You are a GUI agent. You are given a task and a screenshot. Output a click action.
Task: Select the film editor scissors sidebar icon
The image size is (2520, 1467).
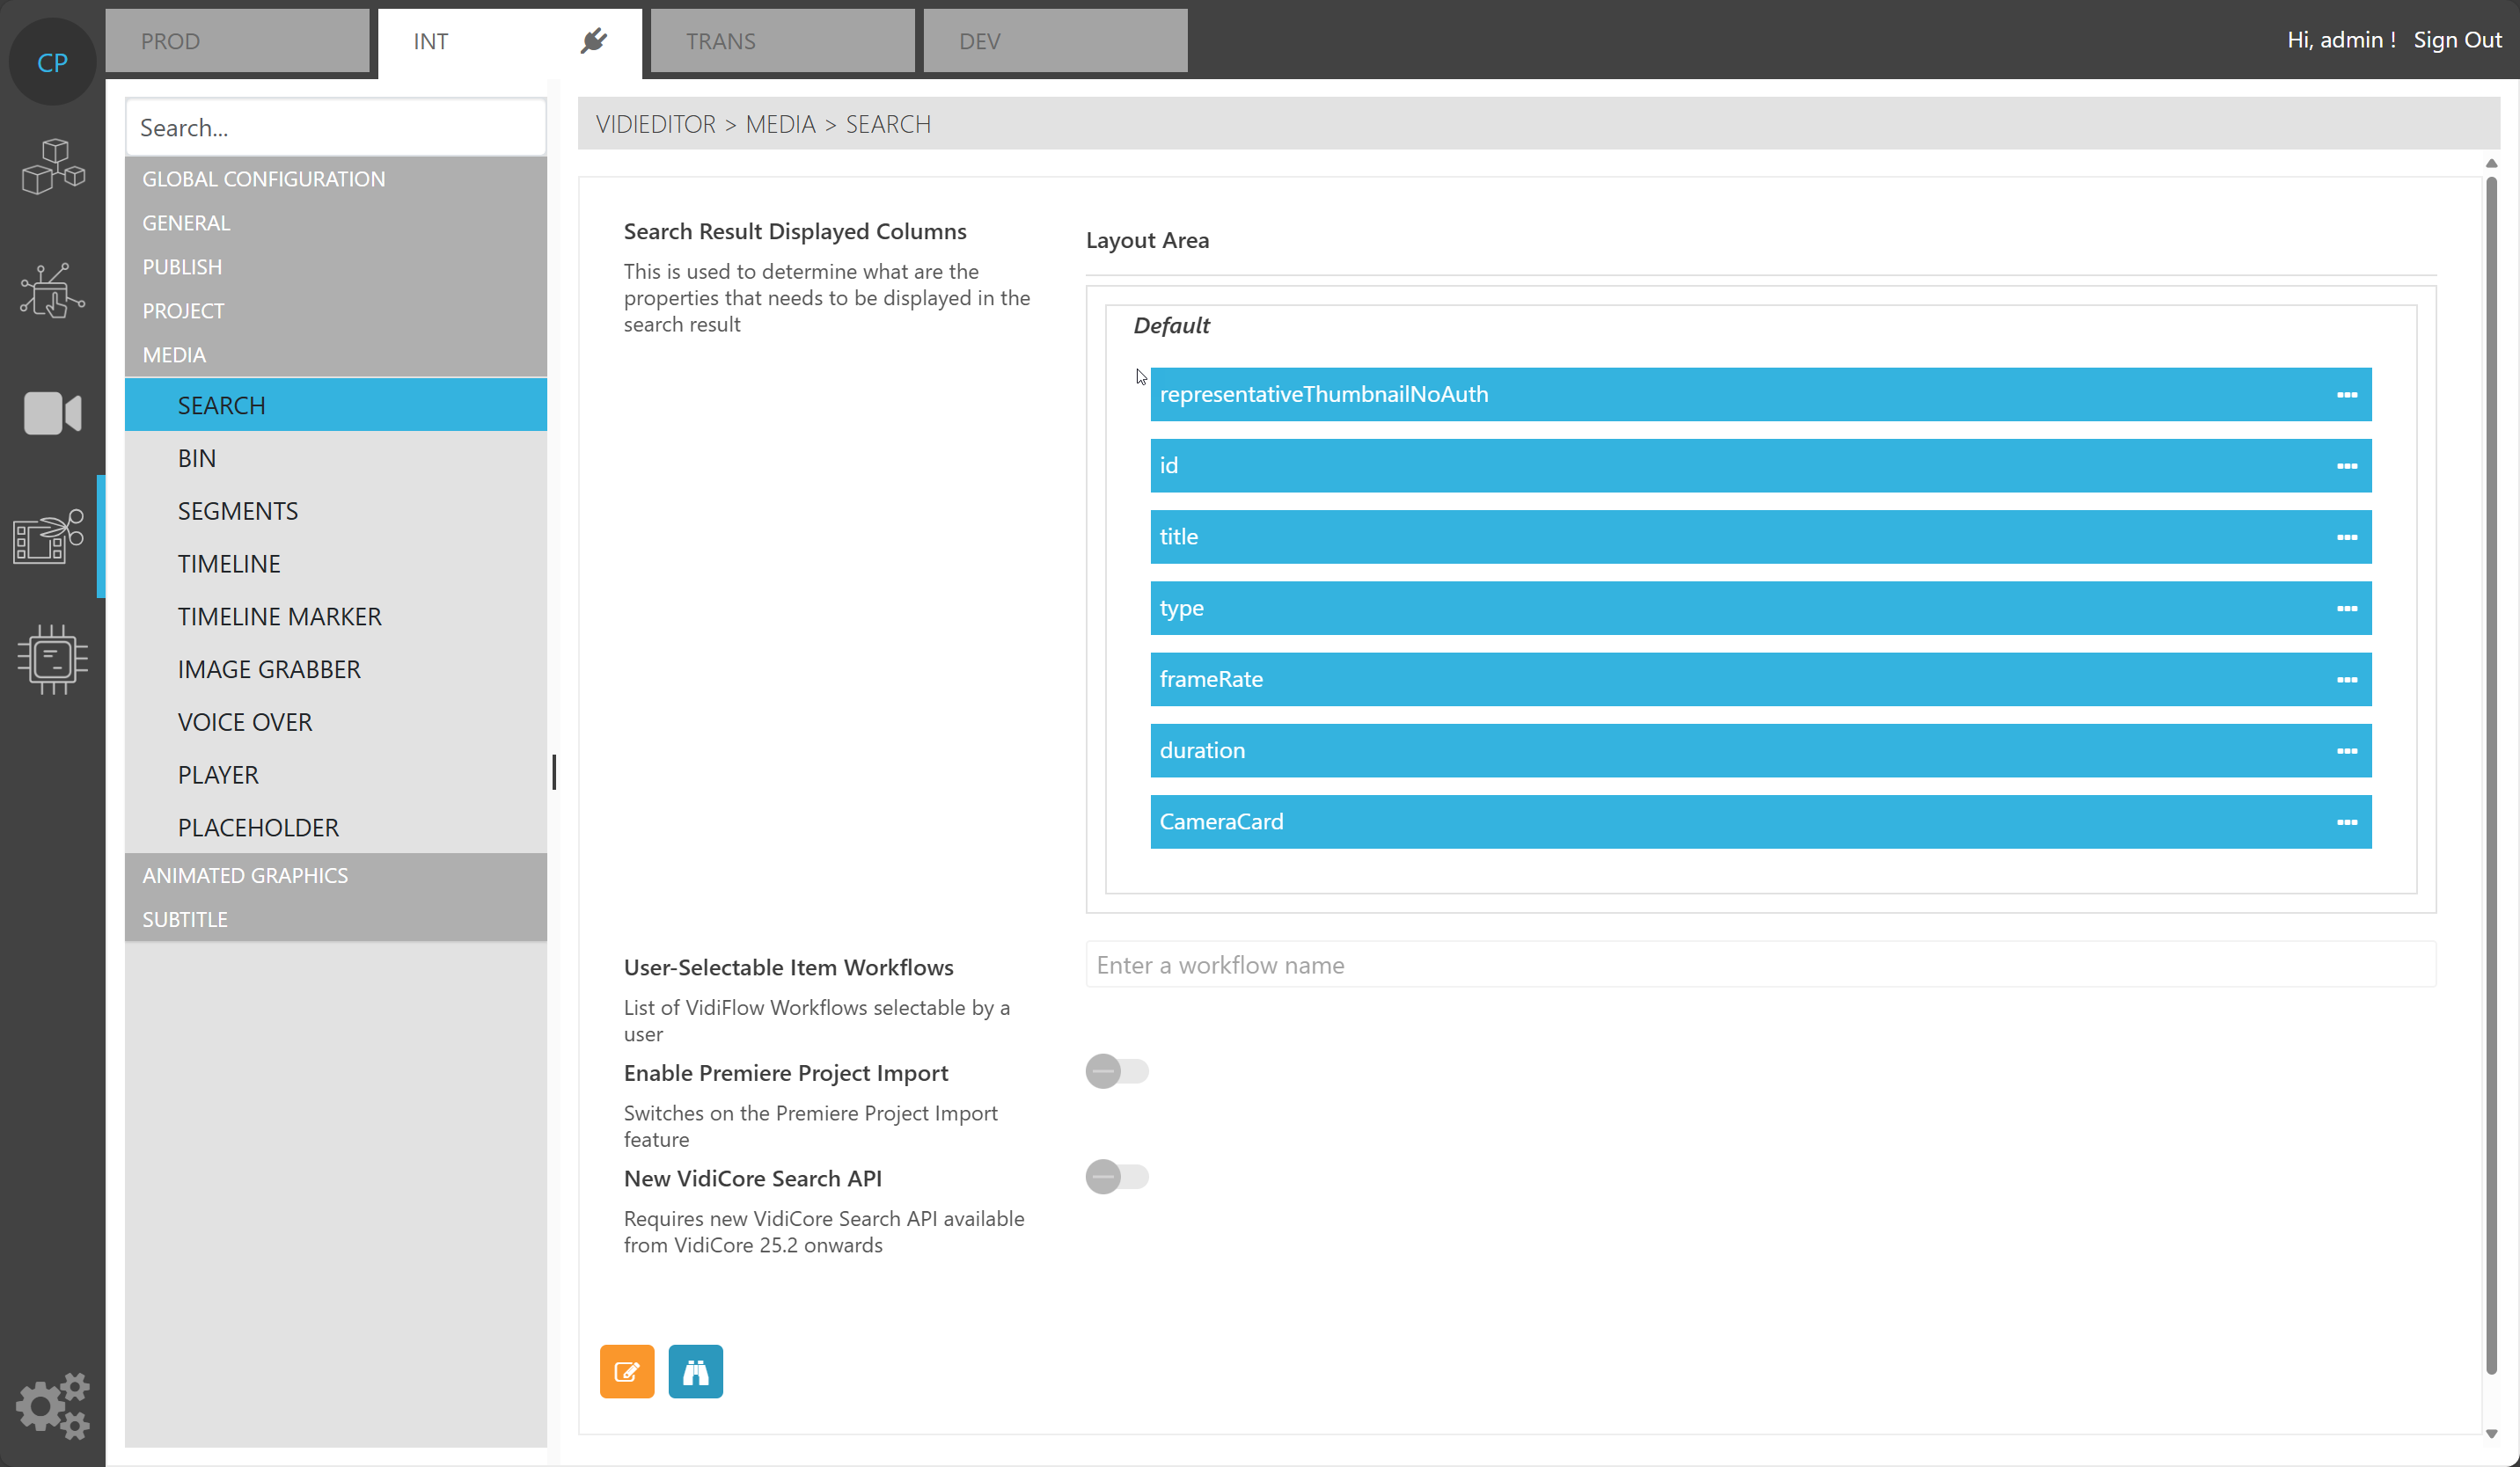tap(50, 536)
